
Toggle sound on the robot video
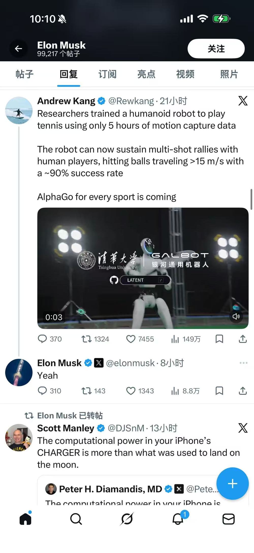pos(236,316)
